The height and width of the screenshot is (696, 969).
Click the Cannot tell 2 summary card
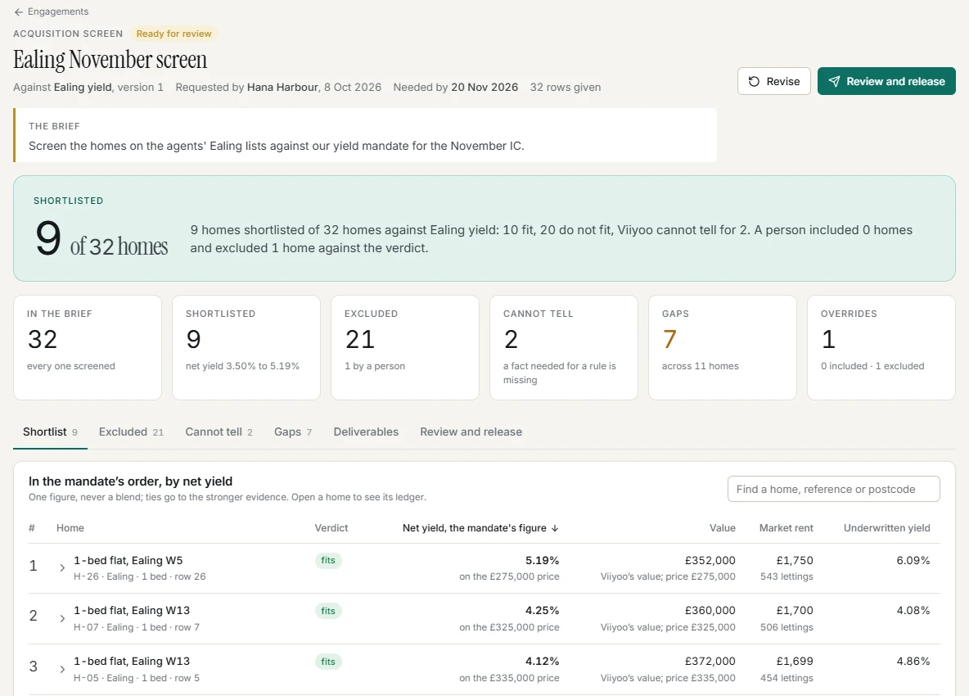click(564, 347)
